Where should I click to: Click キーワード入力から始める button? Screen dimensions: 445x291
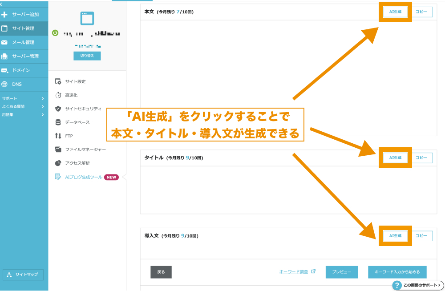click(x=397, y=272)
